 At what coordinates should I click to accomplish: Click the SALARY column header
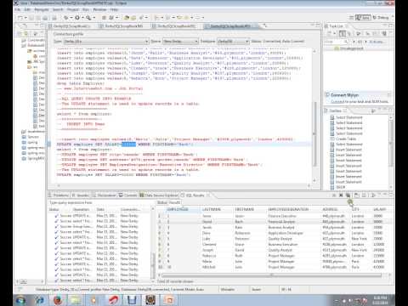click(x=379, y=209)
